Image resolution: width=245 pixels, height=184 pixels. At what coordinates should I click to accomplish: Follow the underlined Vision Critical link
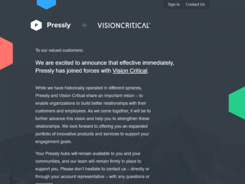pyautogui.click(x=130, y=71)
